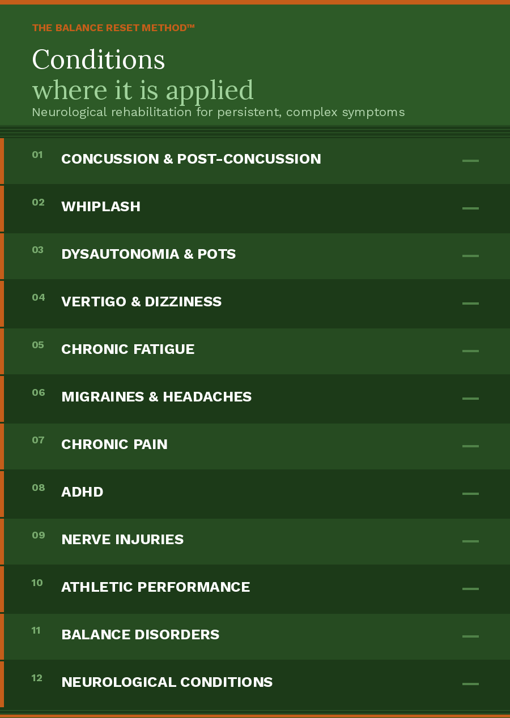Open the Chronic Pain list item
This screenshot has width=510, height=718.
pyautogui.click(x=114, y=445)
